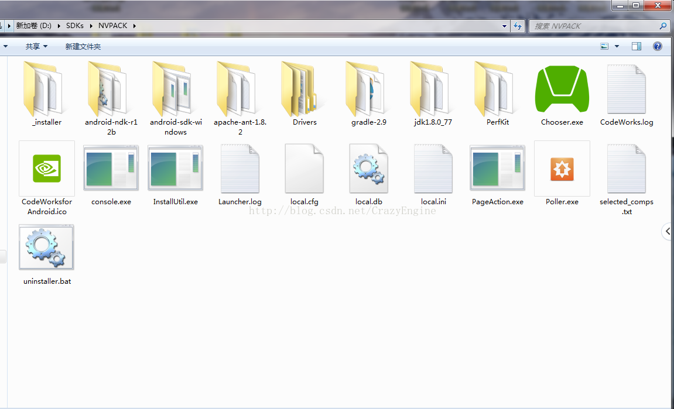The width and height of the screenshot is (674, 409).
Task: Select the uninstaller.bat gears icon
Action: click(46, 248)
